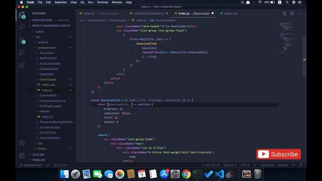
Task: Split the editor to the right
Action: click(292, 14)
